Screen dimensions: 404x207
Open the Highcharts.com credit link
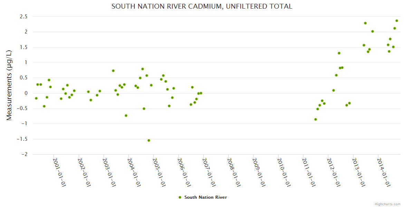pos(387,204)
